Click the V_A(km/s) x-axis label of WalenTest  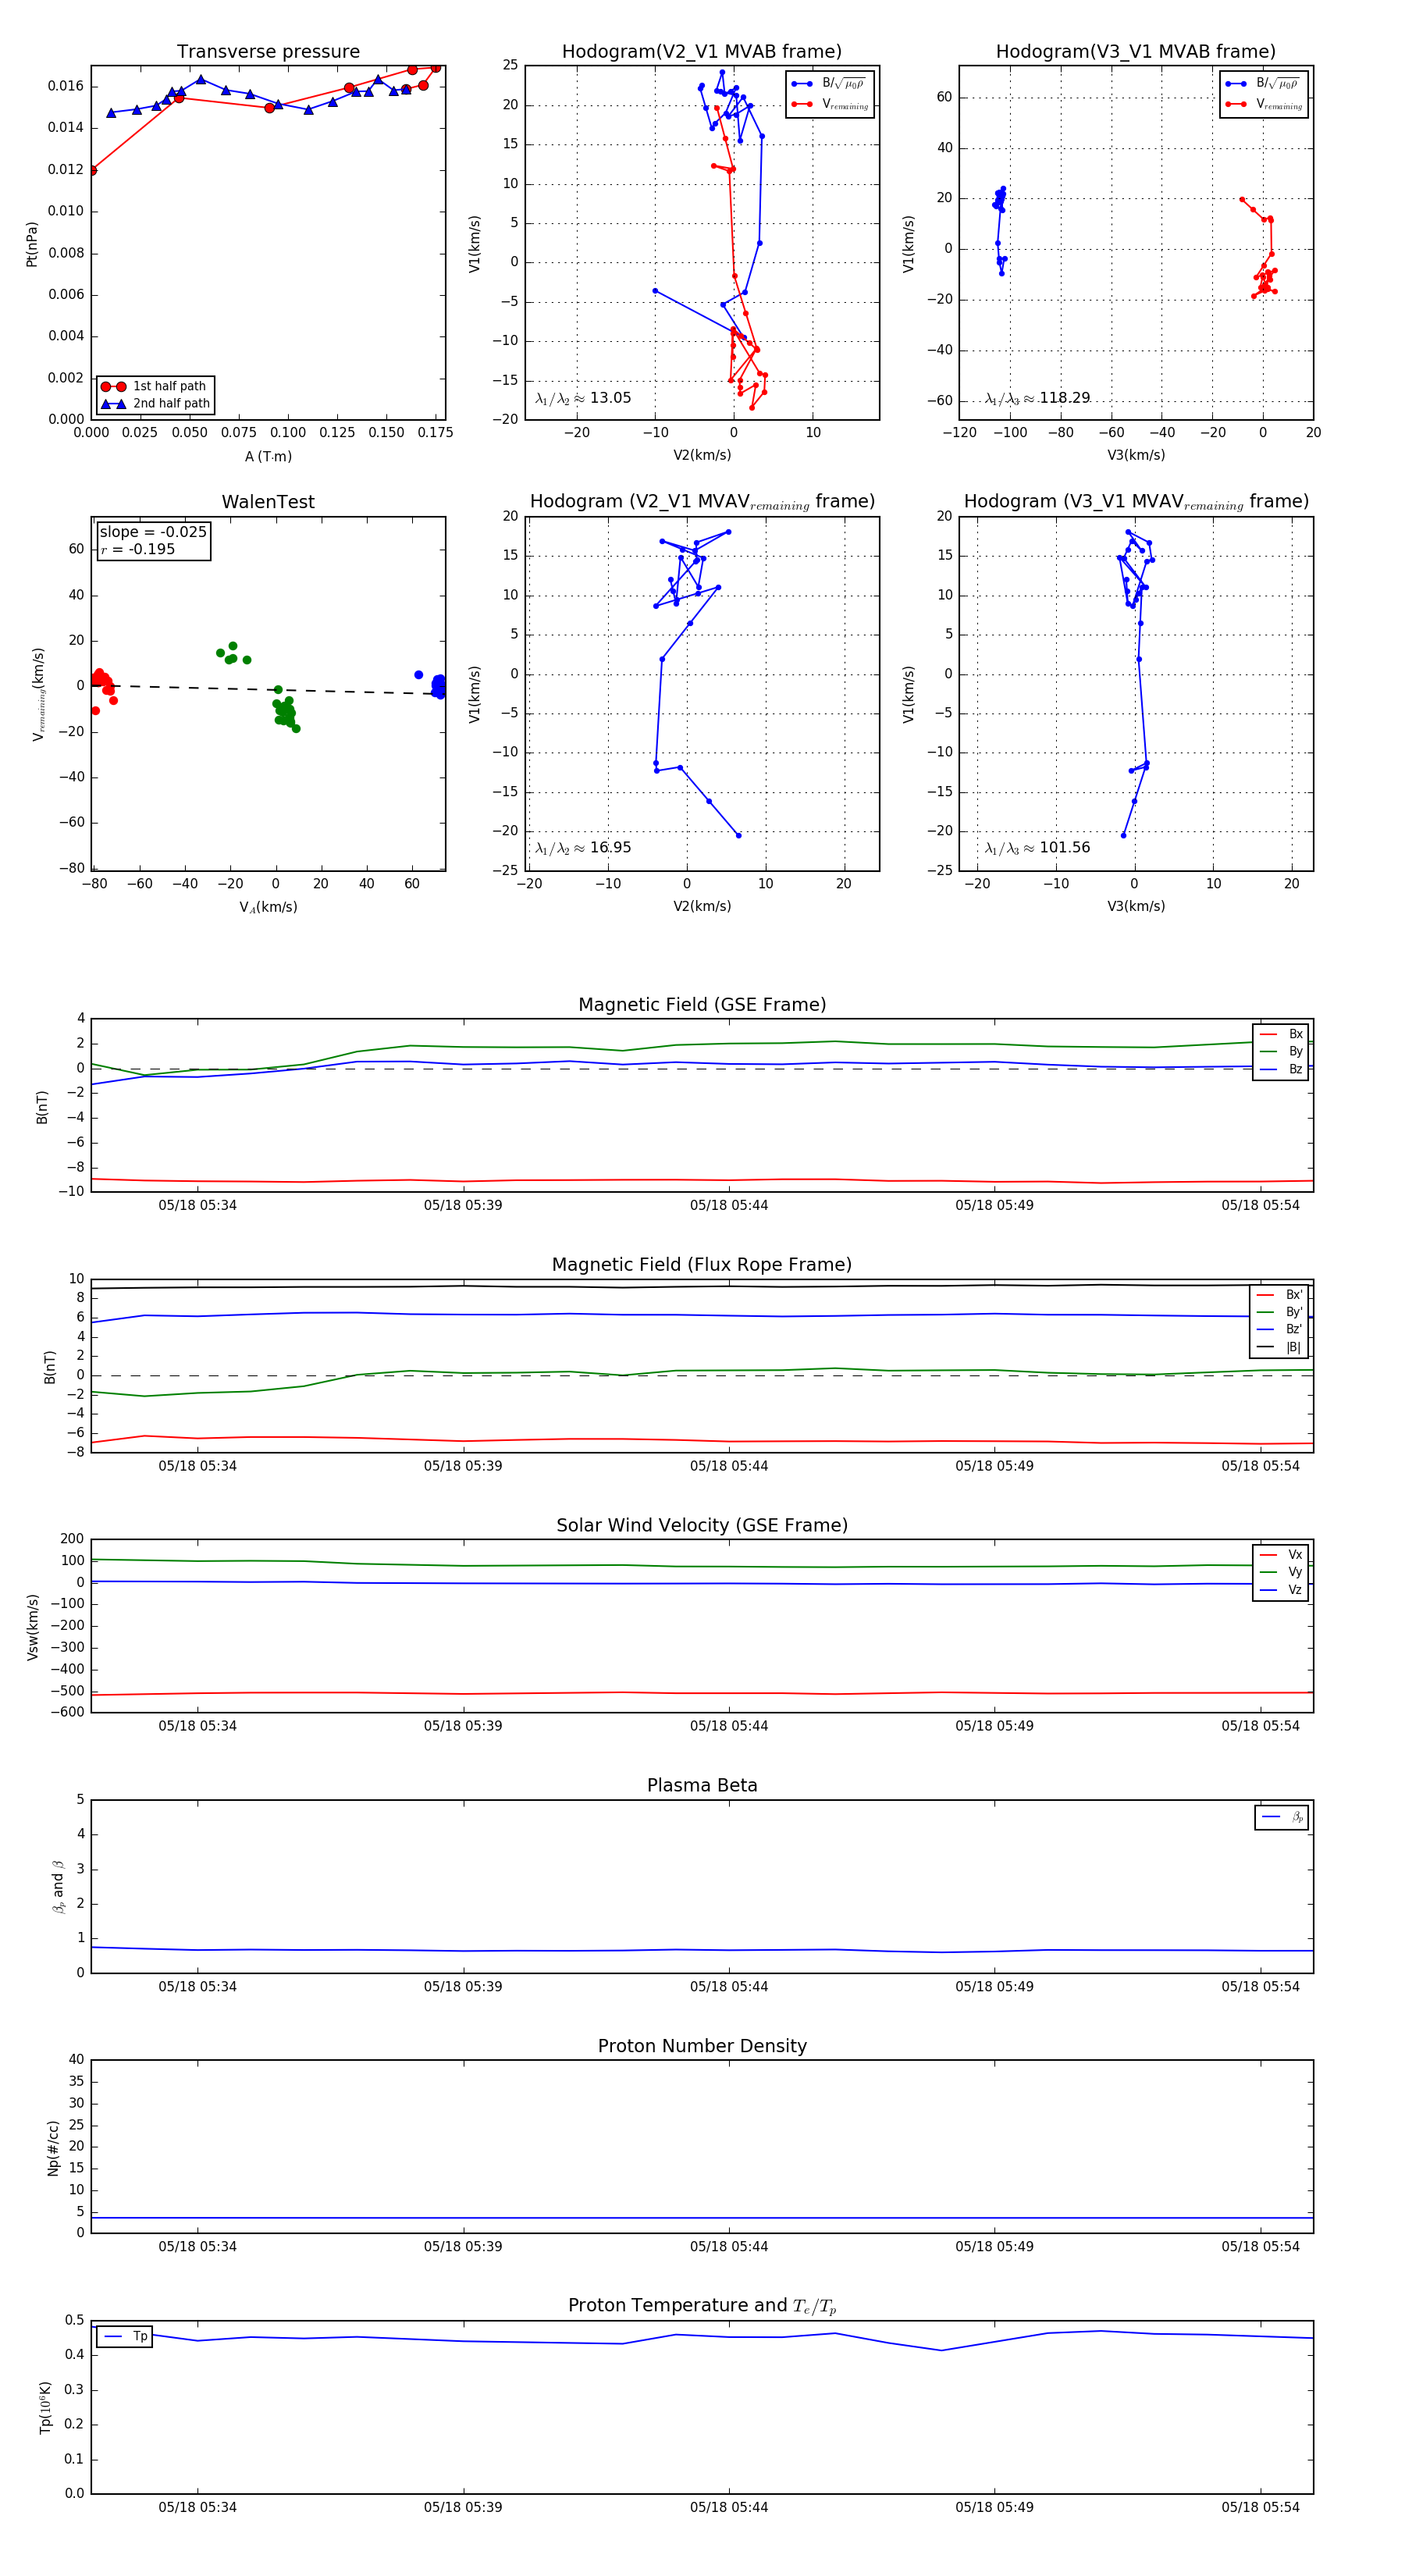(x=268, y=907)
